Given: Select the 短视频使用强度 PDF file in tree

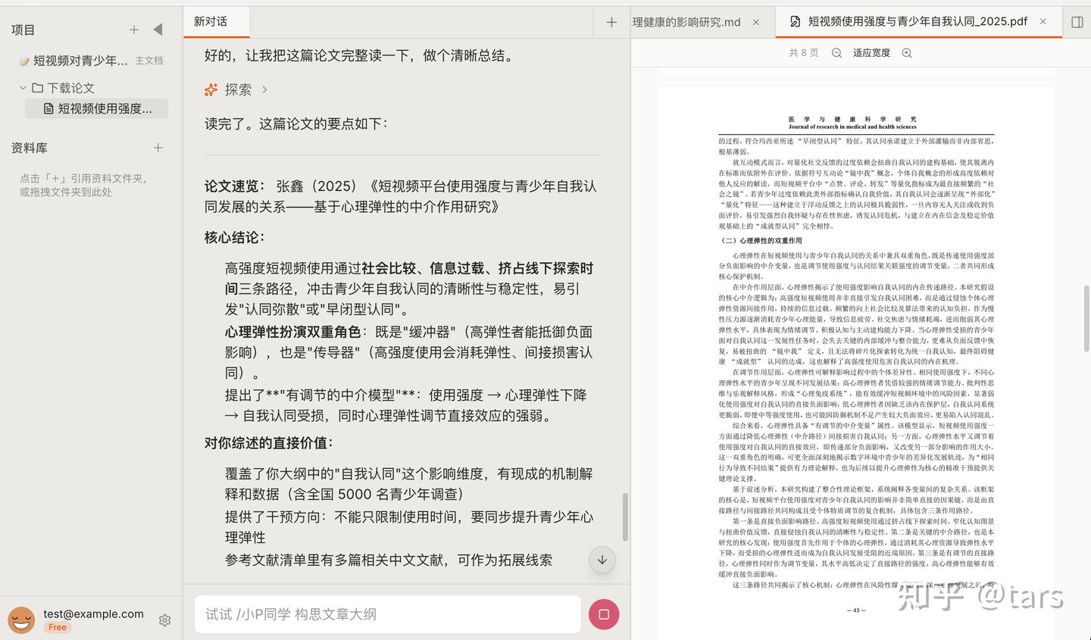Looking at the screenshot, I should (x=105, y=108).
